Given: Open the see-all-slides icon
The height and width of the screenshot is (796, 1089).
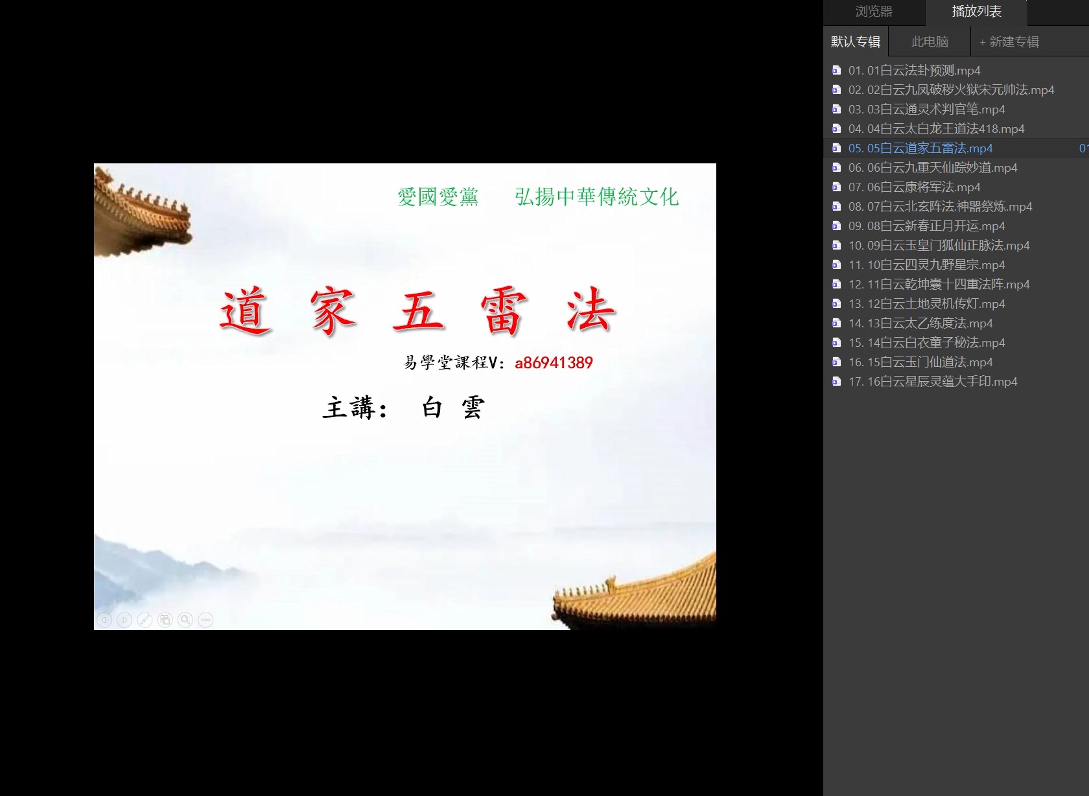Looking at the screenshot, I should pos(165,620).
